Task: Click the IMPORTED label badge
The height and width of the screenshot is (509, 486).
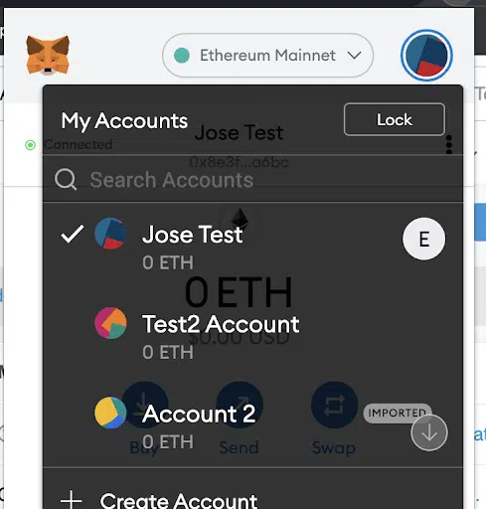Action: 398,413
